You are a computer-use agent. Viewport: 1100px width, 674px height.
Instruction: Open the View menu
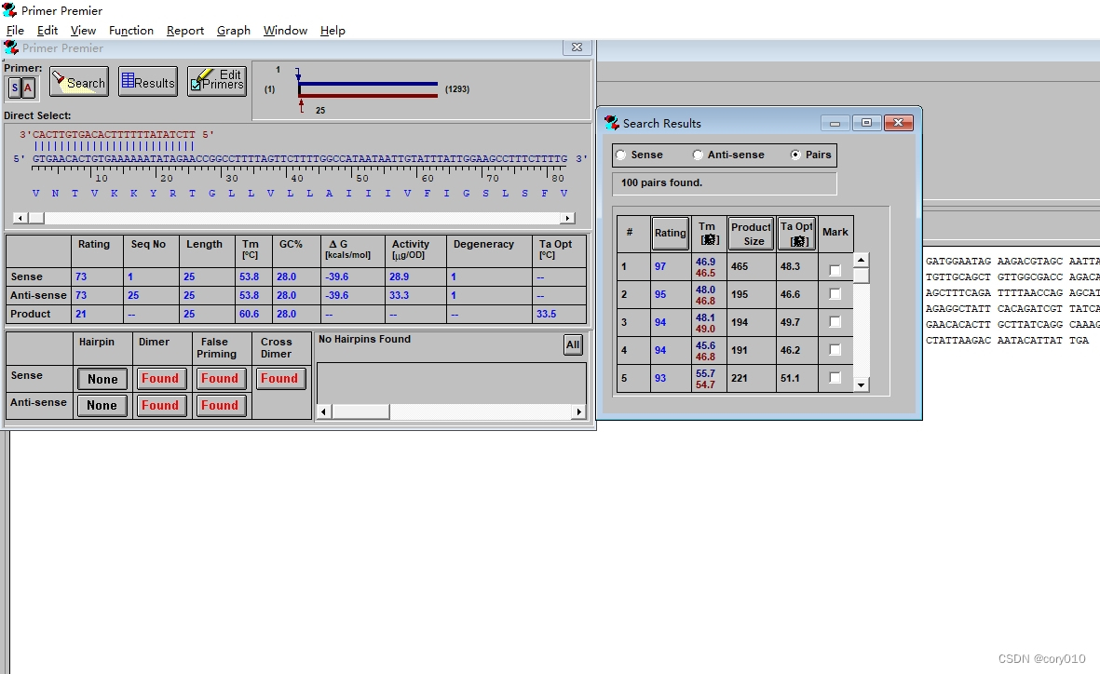pyautogui.click(x=83, y=30)
